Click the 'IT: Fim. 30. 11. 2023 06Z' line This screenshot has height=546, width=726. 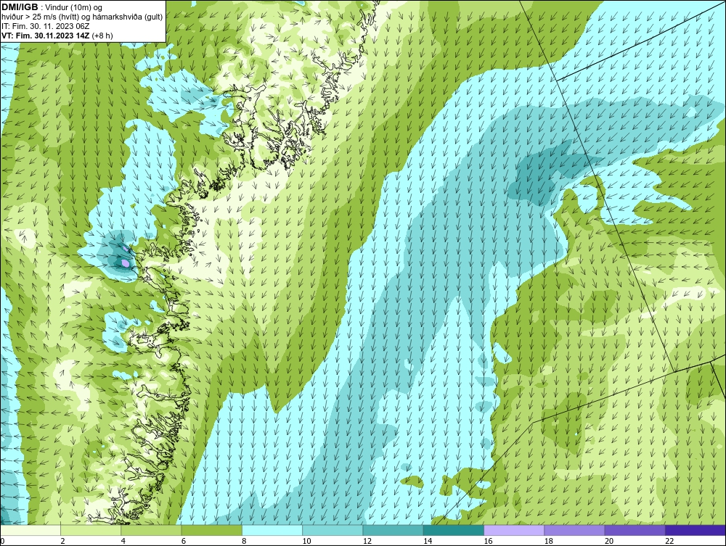click(45, 26)
